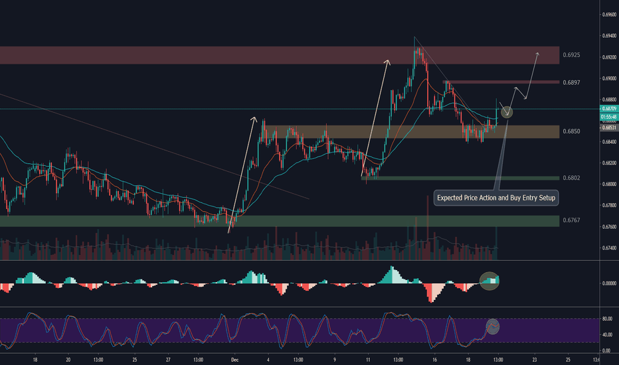
Task: Click the 0.6925 resistance level label
Action: pos(571,55)
